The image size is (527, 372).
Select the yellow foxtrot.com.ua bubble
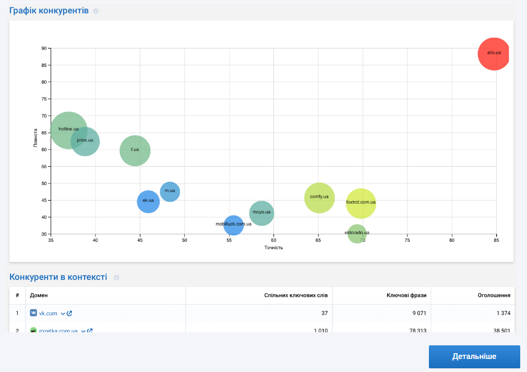[361, 203]
